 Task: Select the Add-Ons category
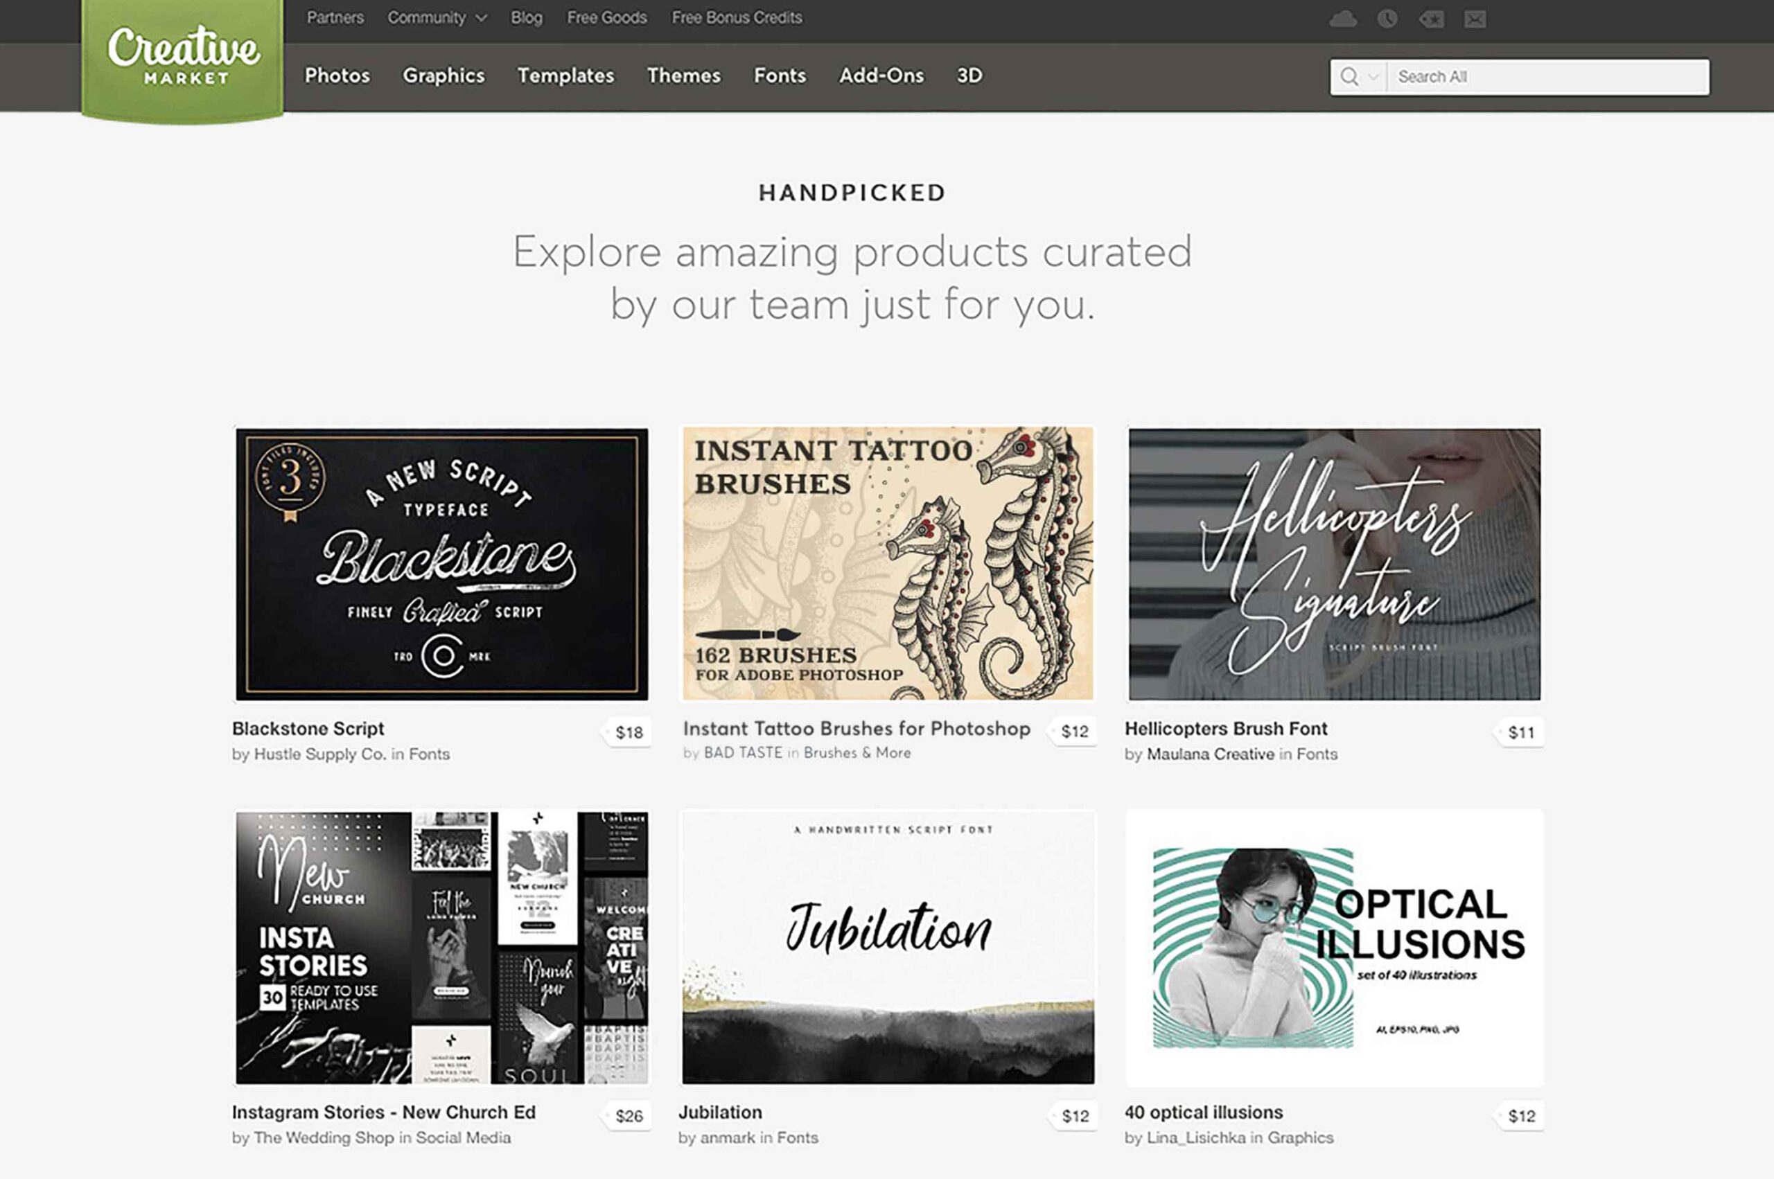881,76
